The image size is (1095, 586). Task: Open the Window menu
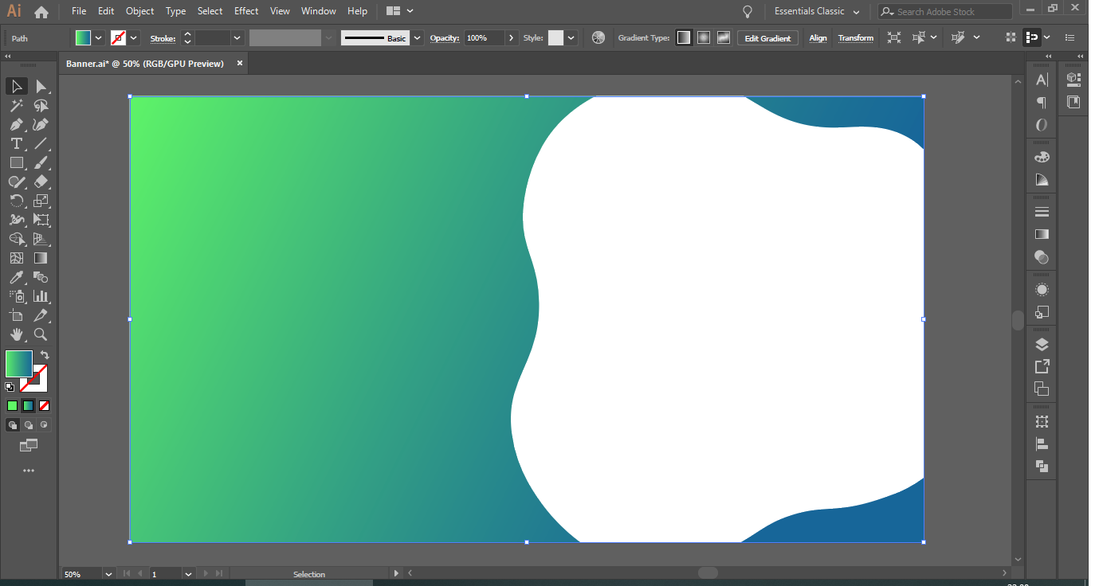pyautogui.click(x=319, y=11)
